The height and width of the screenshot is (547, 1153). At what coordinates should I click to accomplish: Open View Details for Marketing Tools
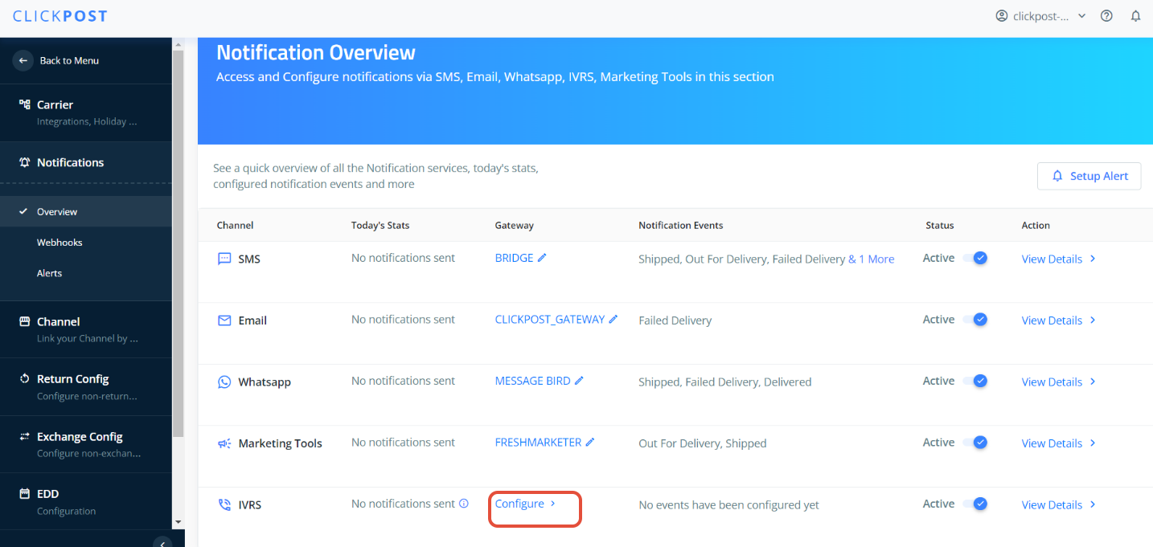(1052, 443)
